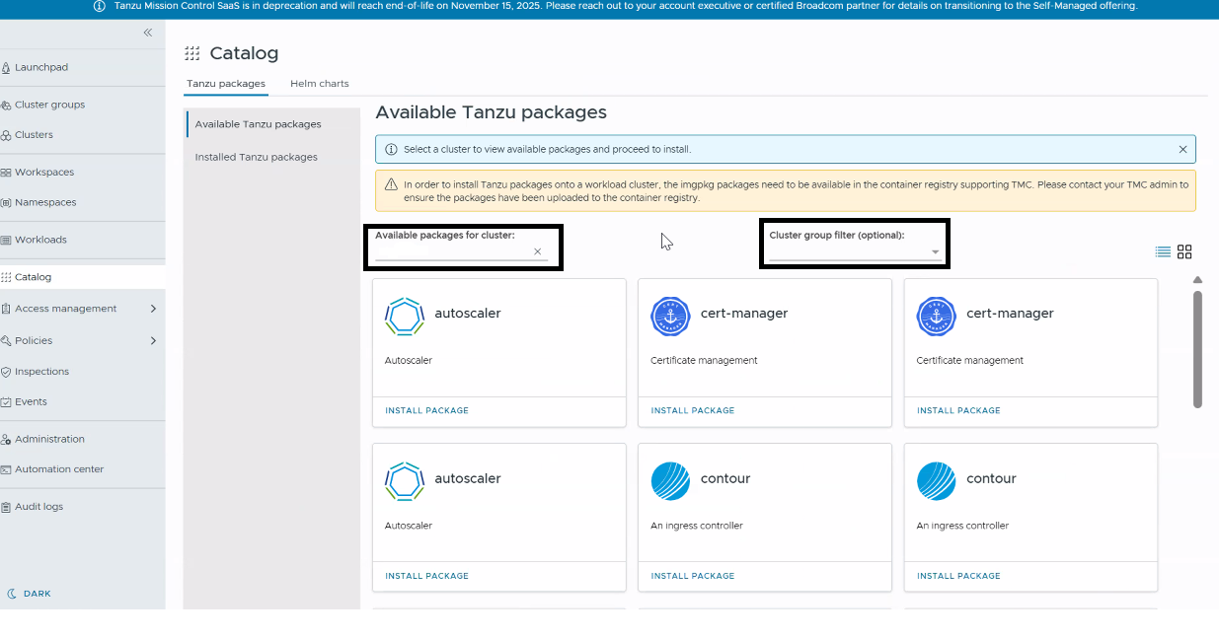Collapse the left navigation sidebar
Viewport: 1219px width, 639px height.
[147, 33]
